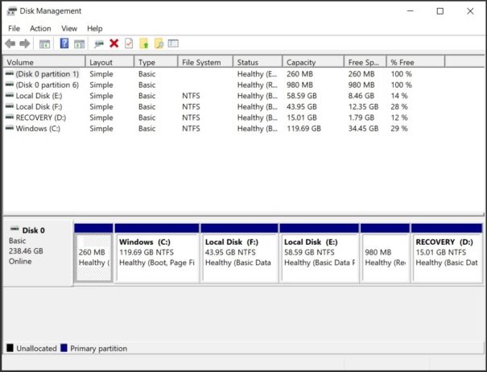The width and height of the screenshot is (487, 372).
Task: Open the View menu
Action: click(x=69, y=28)
